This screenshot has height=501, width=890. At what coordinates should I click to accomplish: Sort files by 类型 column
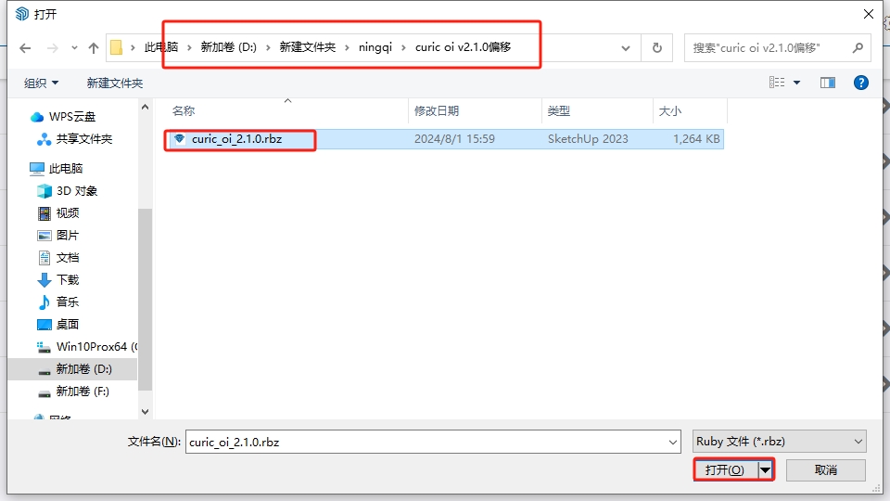(x=597, y=110)
